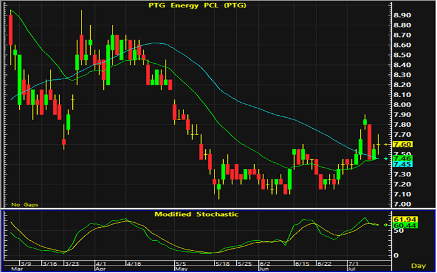Screen dimensions: 437x273
Task: Click the 5/25 date axis label
Action: pyautogui.click(x=244, y=264)
